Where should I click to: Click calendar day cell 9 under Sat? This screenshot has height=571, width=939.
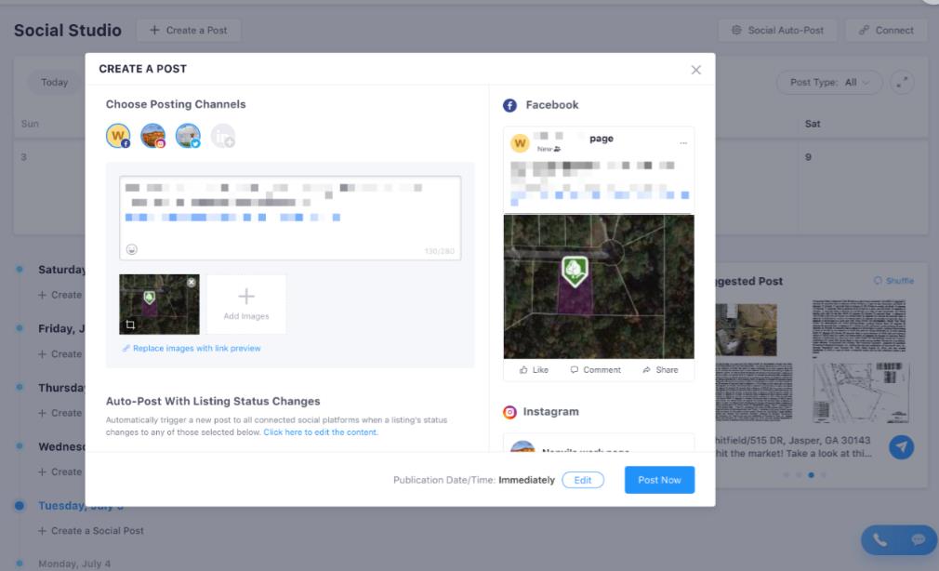(863, 189)
